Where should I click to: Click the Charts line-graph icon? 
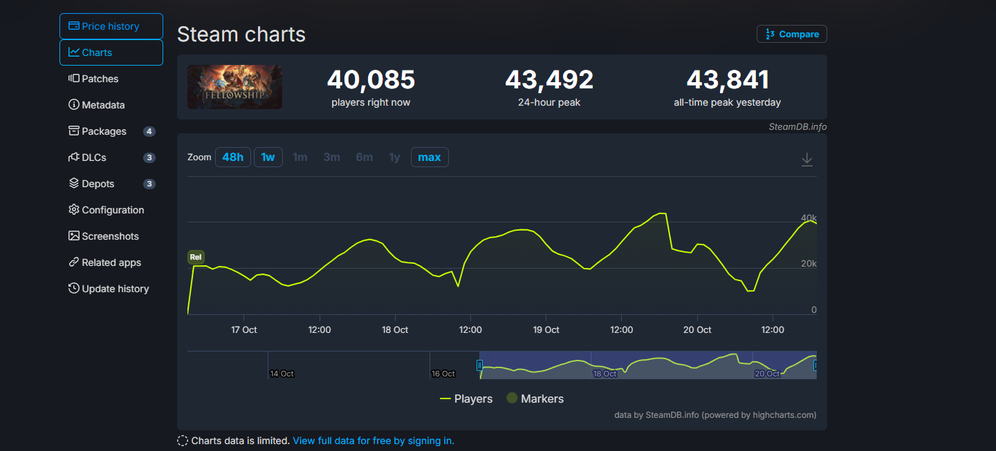[x=74, y=52]
